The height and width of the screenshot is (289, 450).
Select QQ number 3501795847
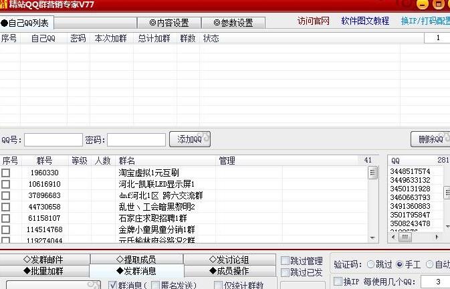tap(410, 215)
